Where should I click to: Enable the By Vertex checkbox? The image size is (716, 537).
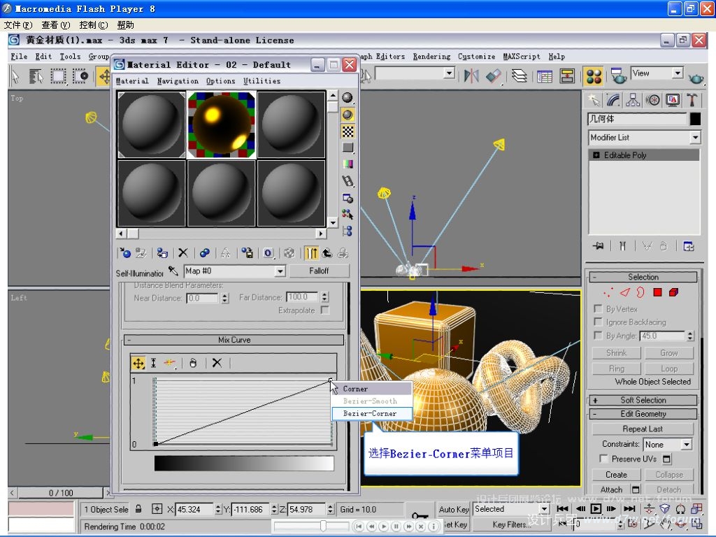(x=599, y=309)
